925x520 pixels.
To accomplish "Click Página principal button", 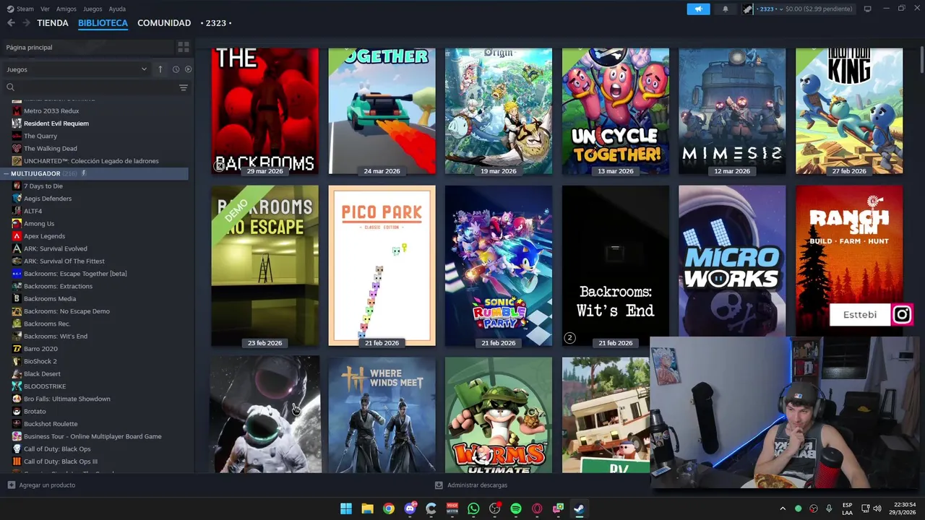I will [x=87, y=47].
